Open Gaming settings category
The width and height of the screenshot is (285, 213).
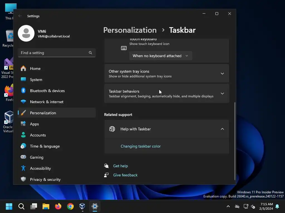click(57, 157)
